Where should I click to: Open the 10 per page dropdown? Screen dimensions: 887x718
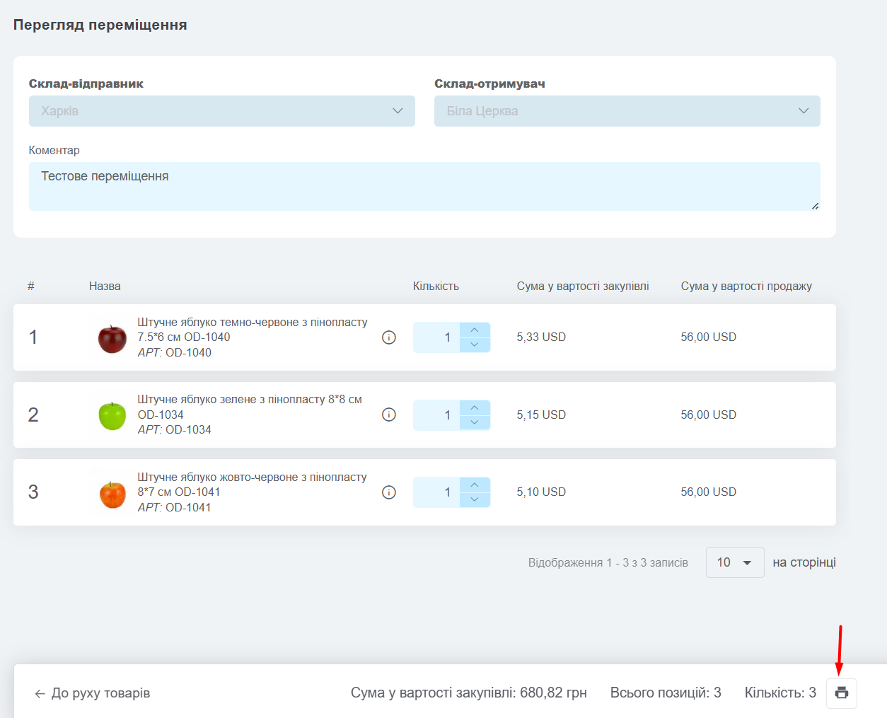click(x=735, y=562)
